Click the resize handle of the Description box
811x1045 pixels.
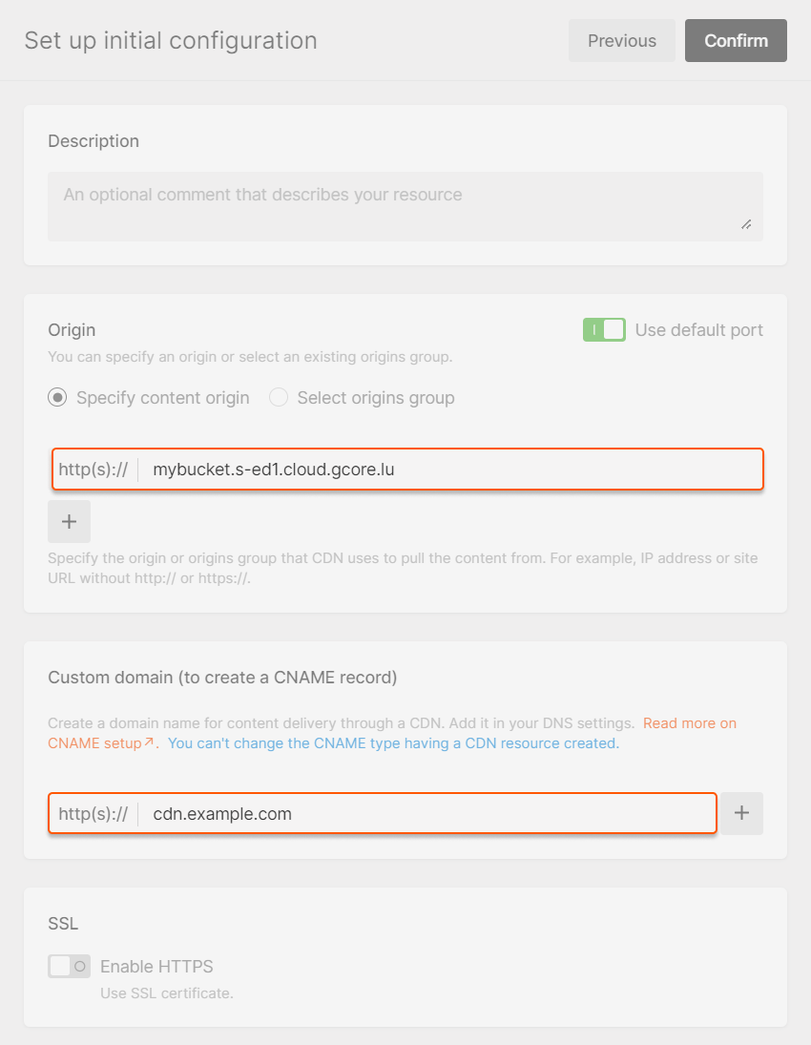point(746,226)
